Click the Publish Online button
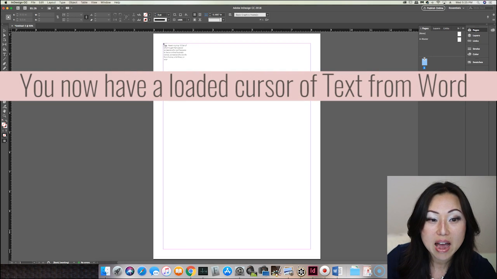The height and width of the screenshot is (279, 497). click(433, 8)
